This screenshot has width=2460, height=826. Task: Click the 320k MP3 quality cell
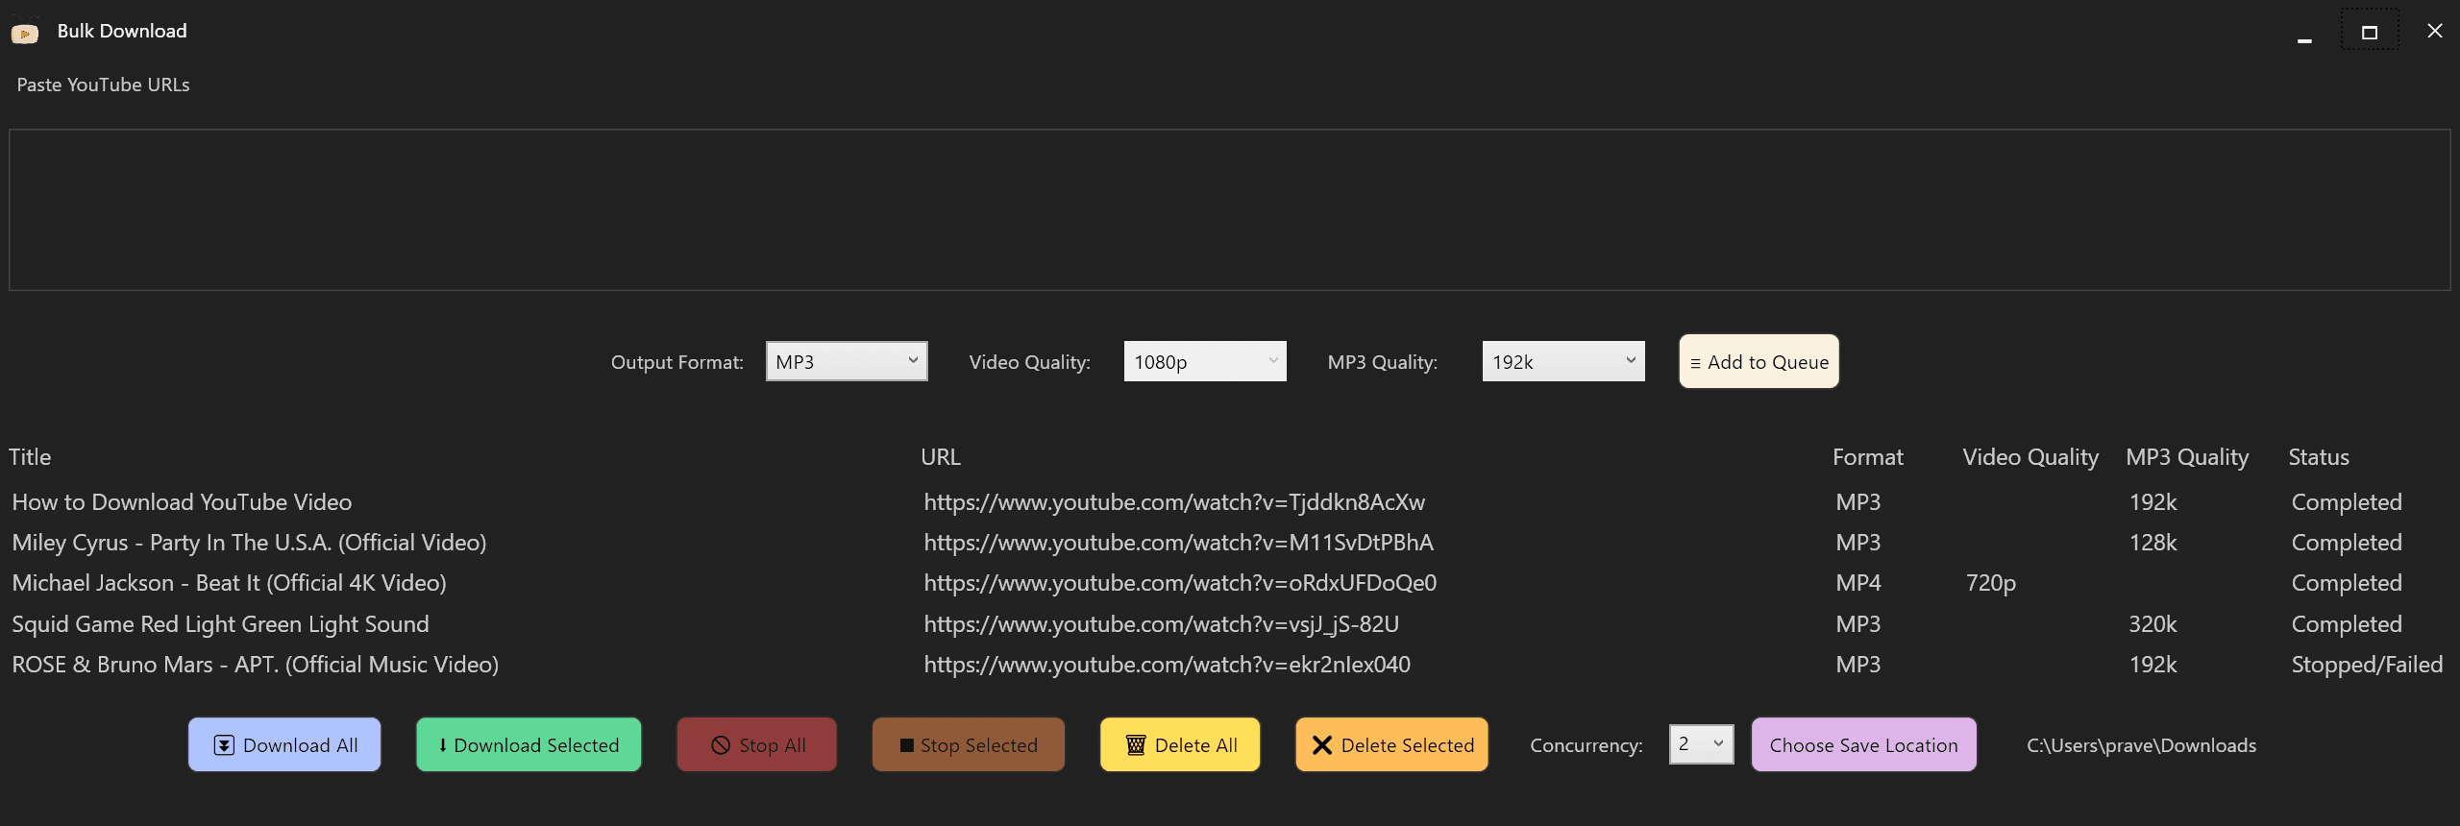[2152, 624]
